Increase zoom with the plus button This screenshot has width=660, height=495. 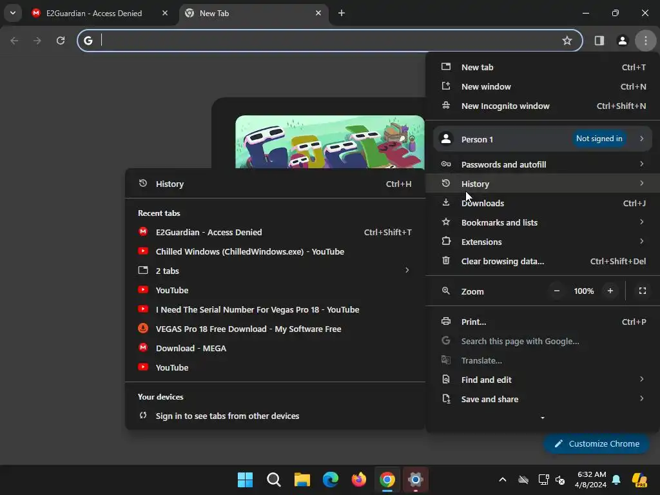point(610,291)
